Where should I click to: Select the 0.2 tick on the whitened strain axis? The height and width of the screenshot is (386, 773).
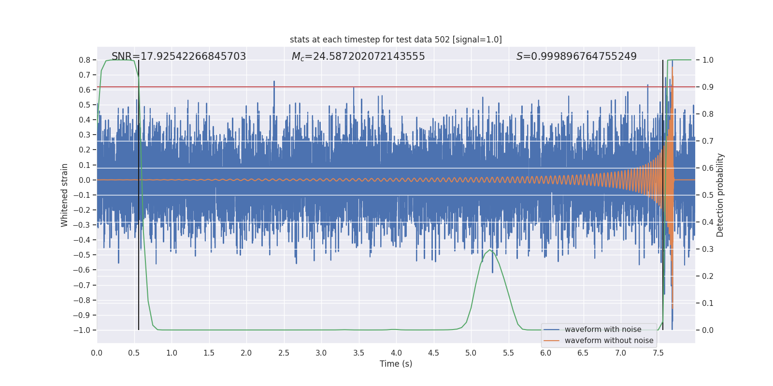pyautogui.click(x=85, y=150)
